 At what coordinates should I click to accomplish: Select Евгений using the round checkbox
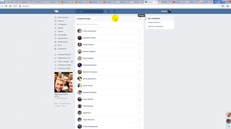[139, 65]
